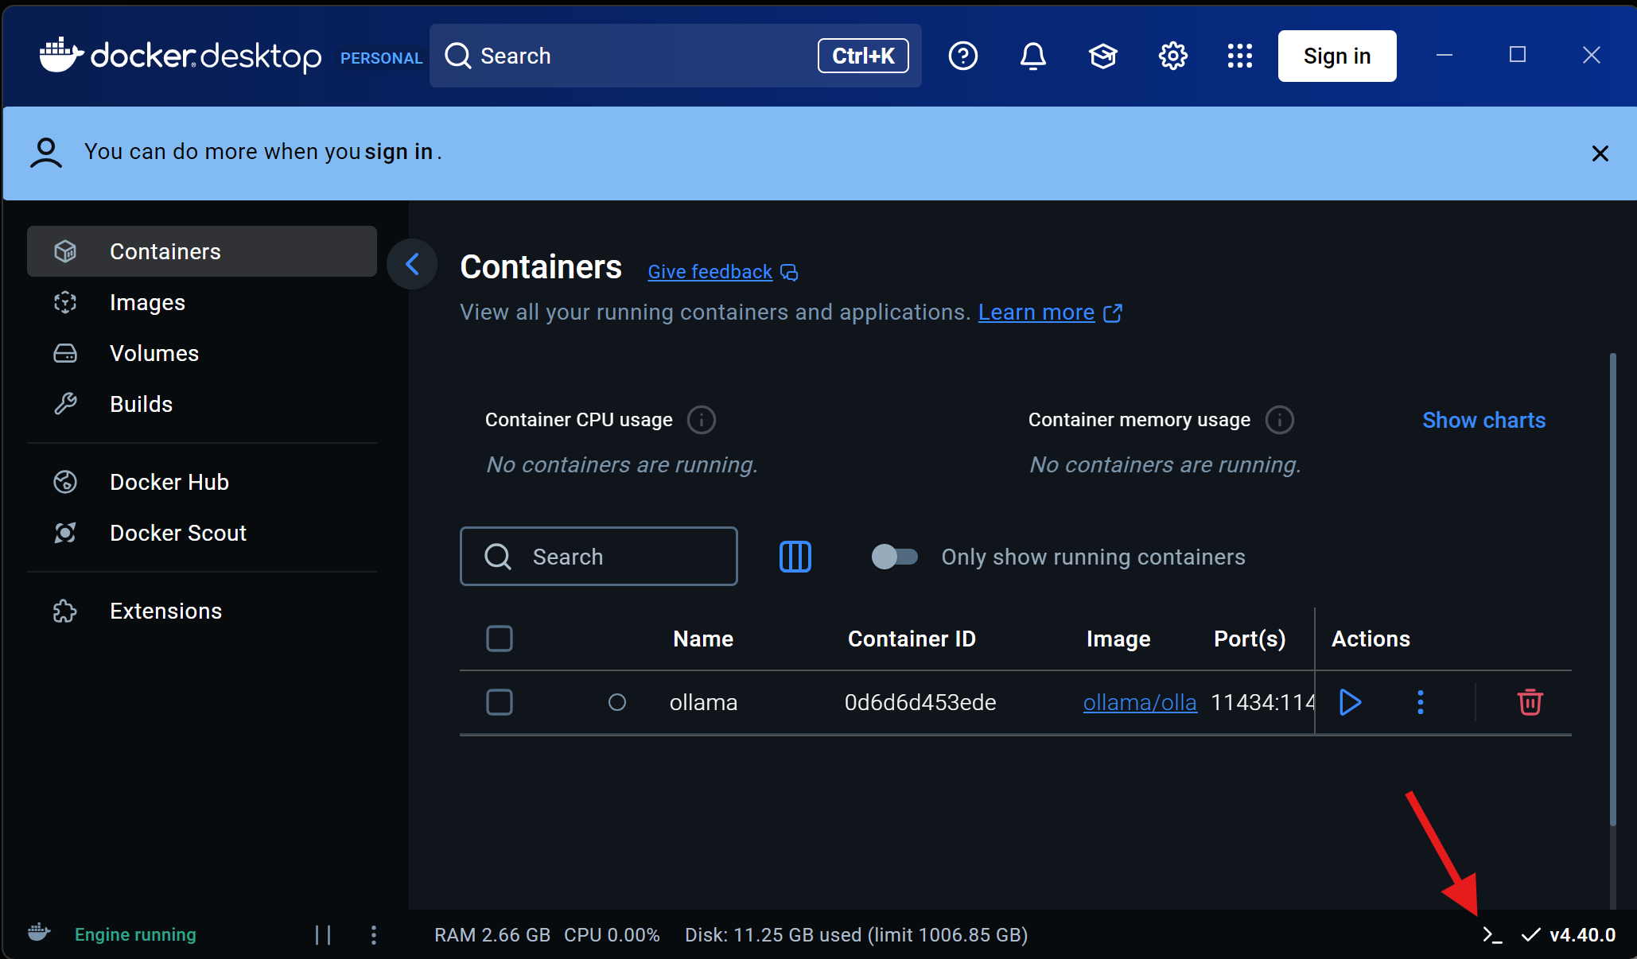This screenshot has height=959, width=1637.
Task: Click the user profile icon in banner
Action: point(46,153)
